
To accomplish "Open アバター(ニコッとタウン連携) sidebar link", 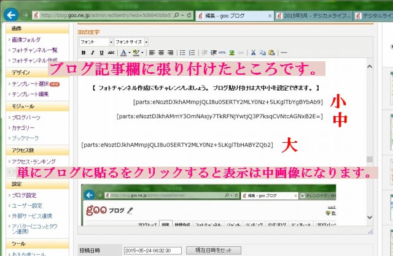I will pyautogui.click(x=34, y=229).
